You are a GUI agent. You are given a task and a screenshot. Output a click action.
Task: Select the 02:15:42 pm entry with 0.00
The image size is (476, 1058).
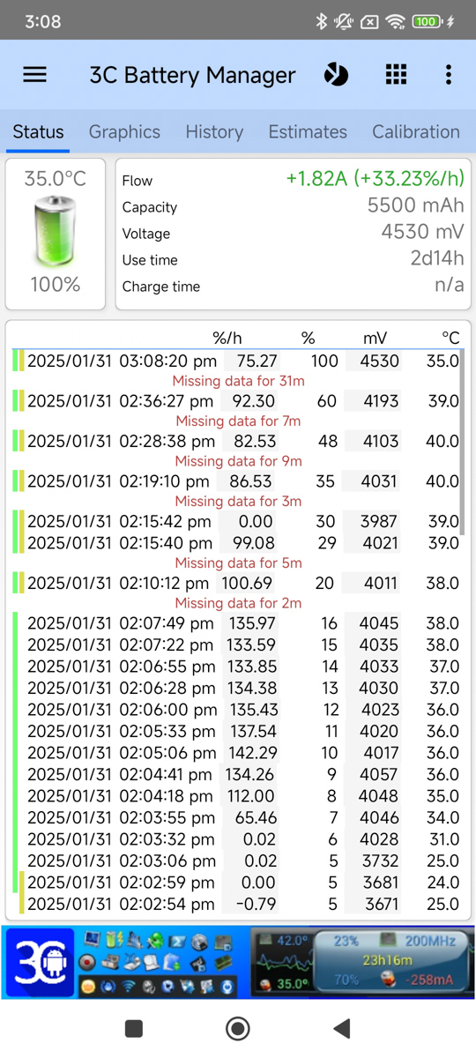[x=235, y=521]
